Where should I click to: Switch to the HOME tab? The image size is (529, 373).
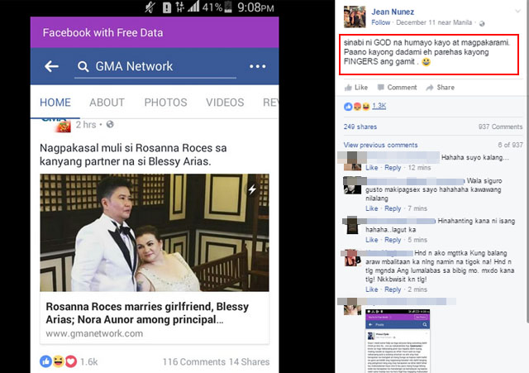[55, 103]
